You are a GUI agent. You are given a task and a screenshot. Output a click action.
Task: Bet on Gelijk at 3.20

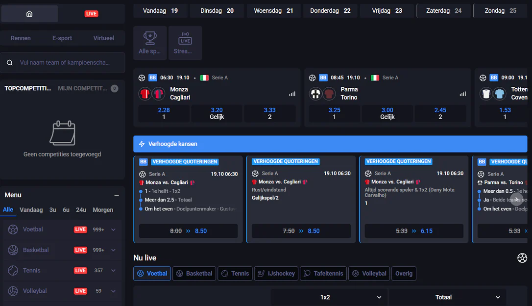[217, 113]
